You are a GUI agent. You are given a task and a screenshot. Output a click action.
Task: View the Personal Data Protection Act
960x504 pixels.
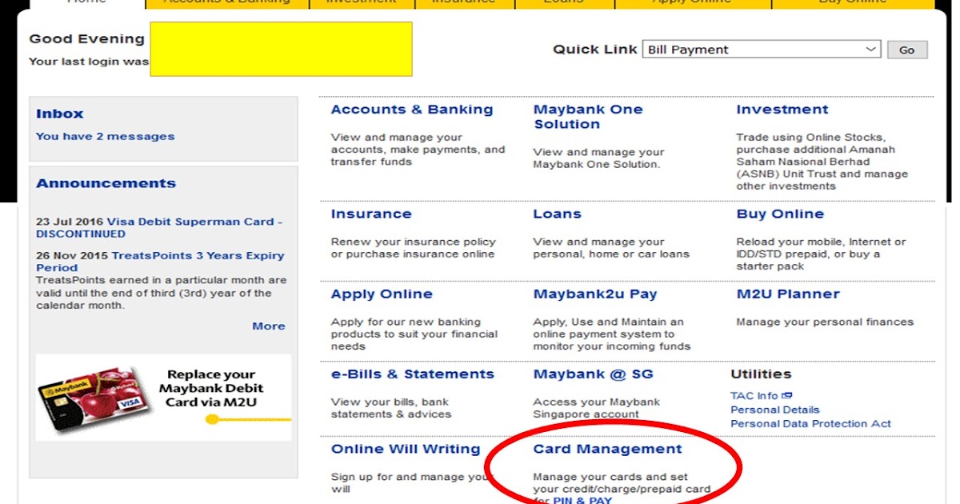coord(811,423)
